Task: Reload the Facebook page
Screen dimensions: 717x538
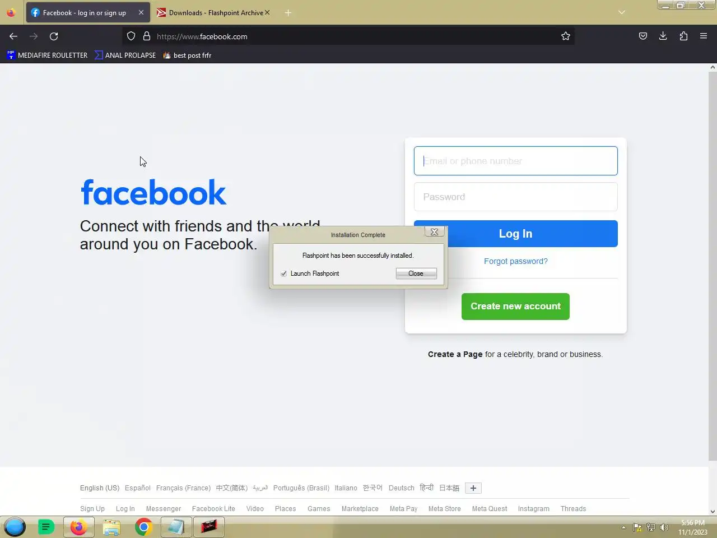Action: click(54, 36)
